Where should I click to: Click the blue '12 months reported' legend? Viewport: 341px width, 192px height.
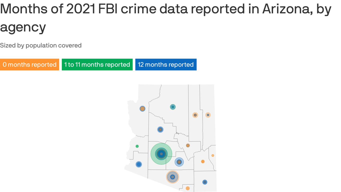click(166, 64)
